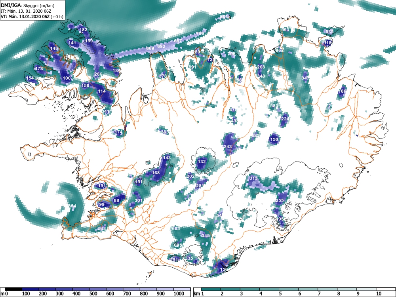396x297 pixels.
Task: Click the visibility value 143
Action: (167, 157)
